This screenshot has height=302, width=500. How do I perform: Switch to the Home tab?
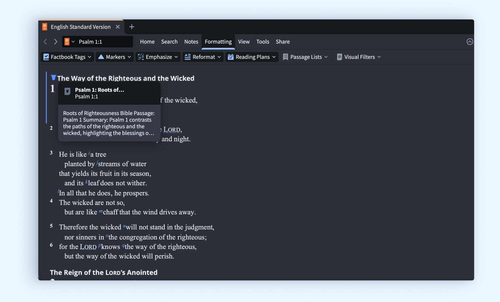point(147,42)
